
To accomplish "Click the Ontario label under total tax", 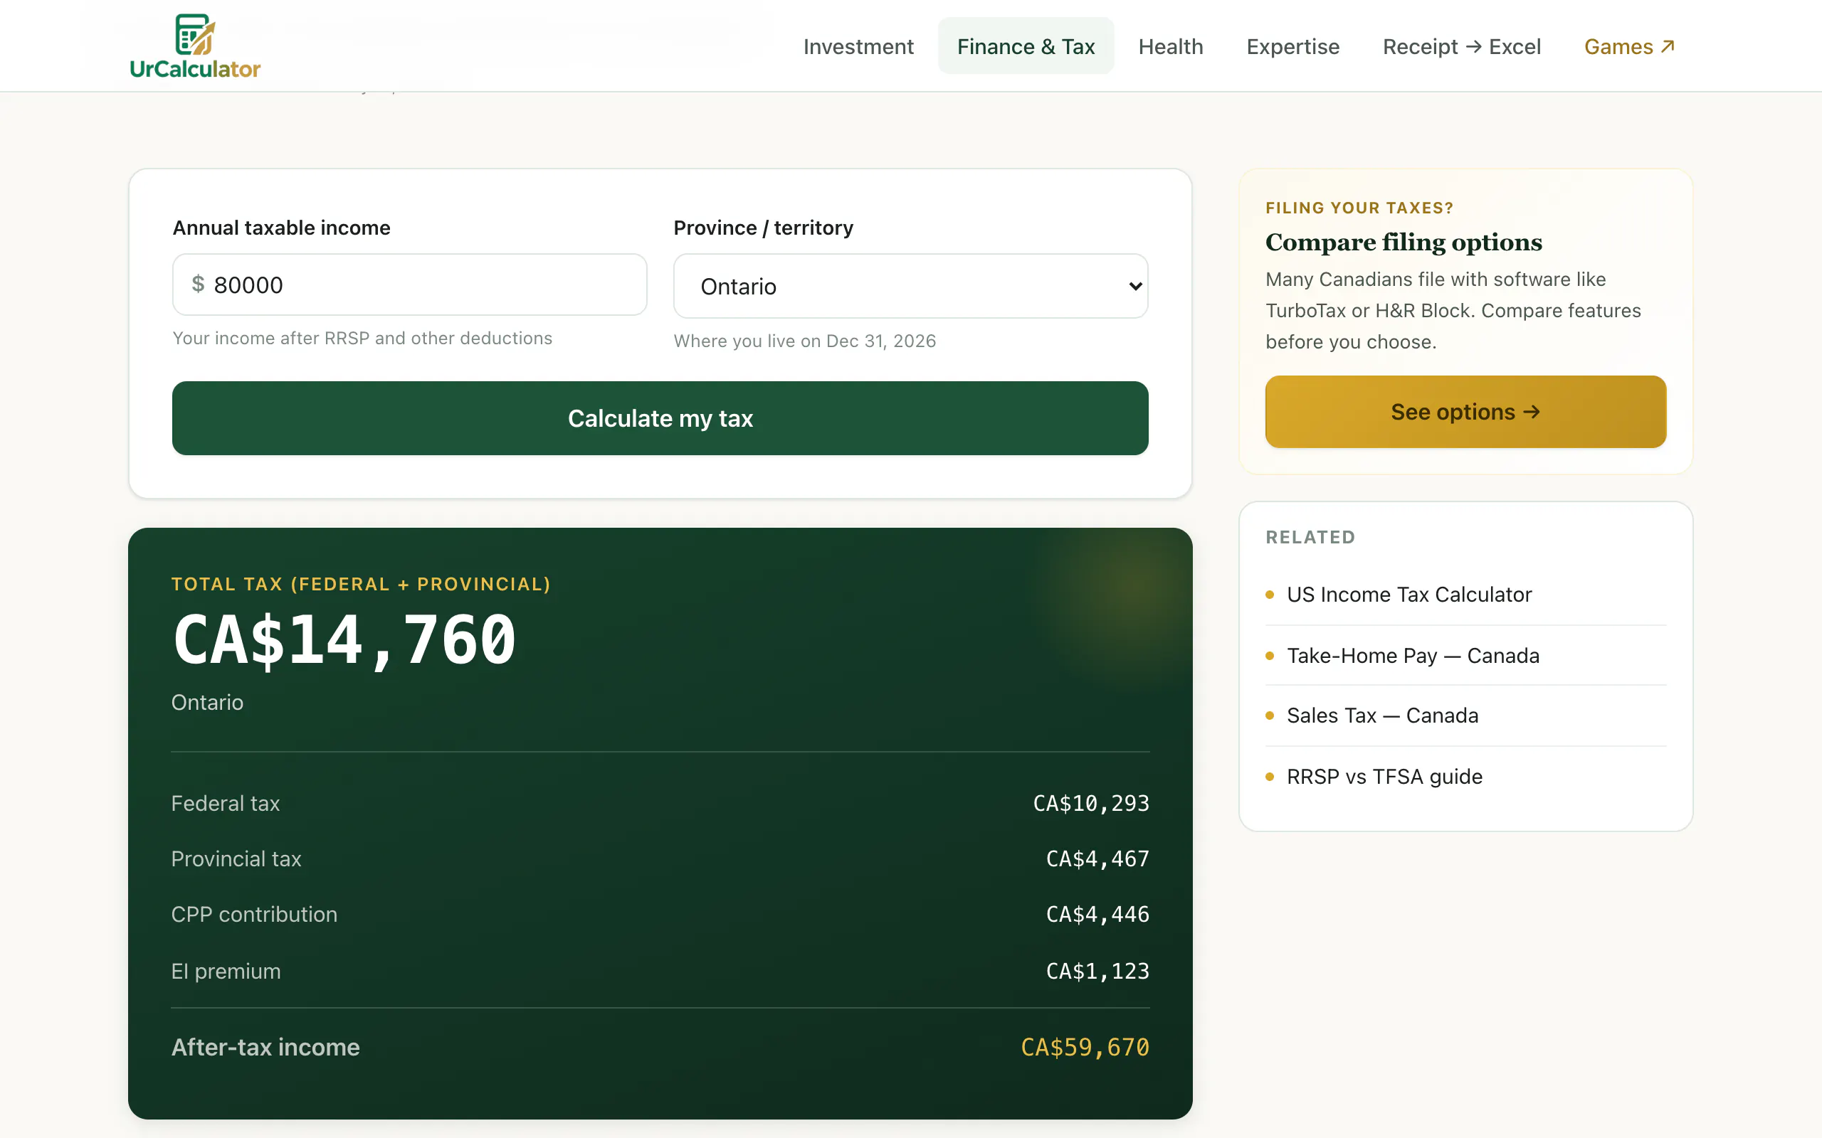I will (207, 702).
